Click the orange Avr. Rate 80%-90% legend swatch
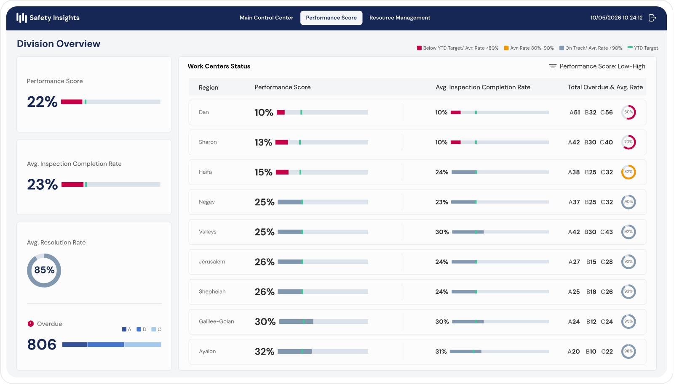This screenshot has width=674, height=384. pos(506,48)
